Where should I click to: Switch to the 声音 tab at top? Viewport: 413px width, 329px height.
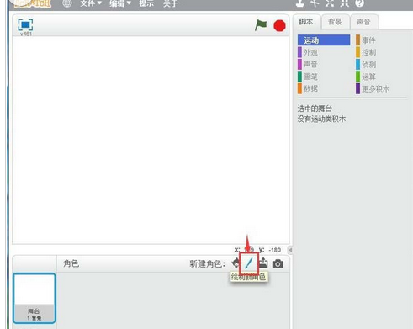coord(364,22)
